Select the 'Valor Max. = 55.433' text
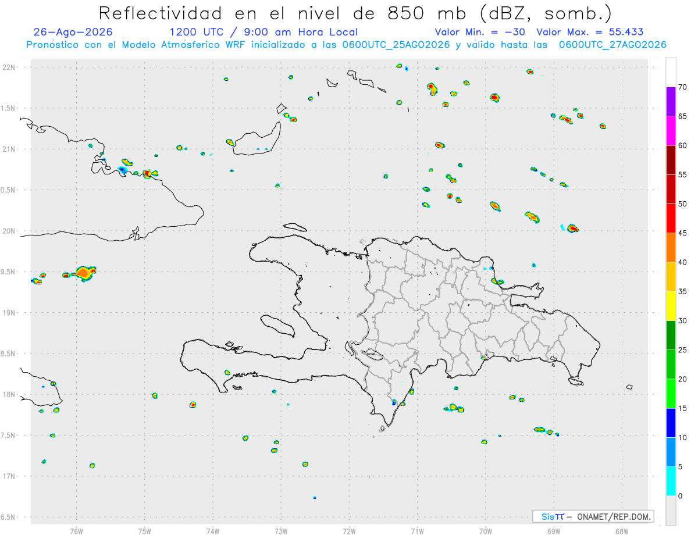The height and width of the screenshot is (539, 698). pos(590,32)
